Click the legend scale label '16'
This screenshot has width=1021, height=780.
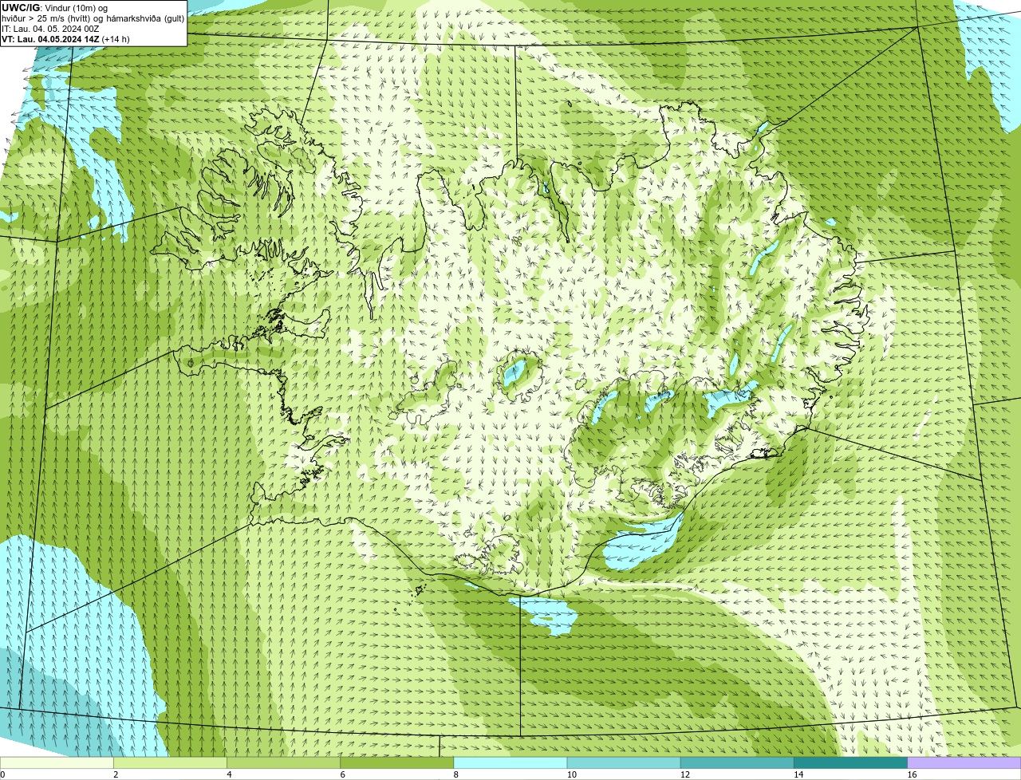tap(912, 774)
